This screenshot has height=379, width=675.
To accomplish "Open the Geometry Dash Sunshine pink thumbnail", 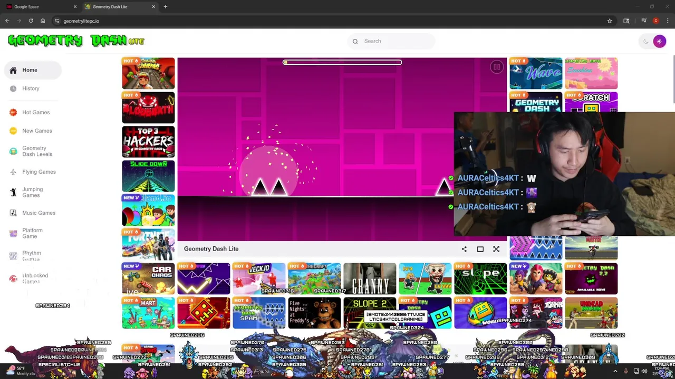I will [x=591, y=73].
